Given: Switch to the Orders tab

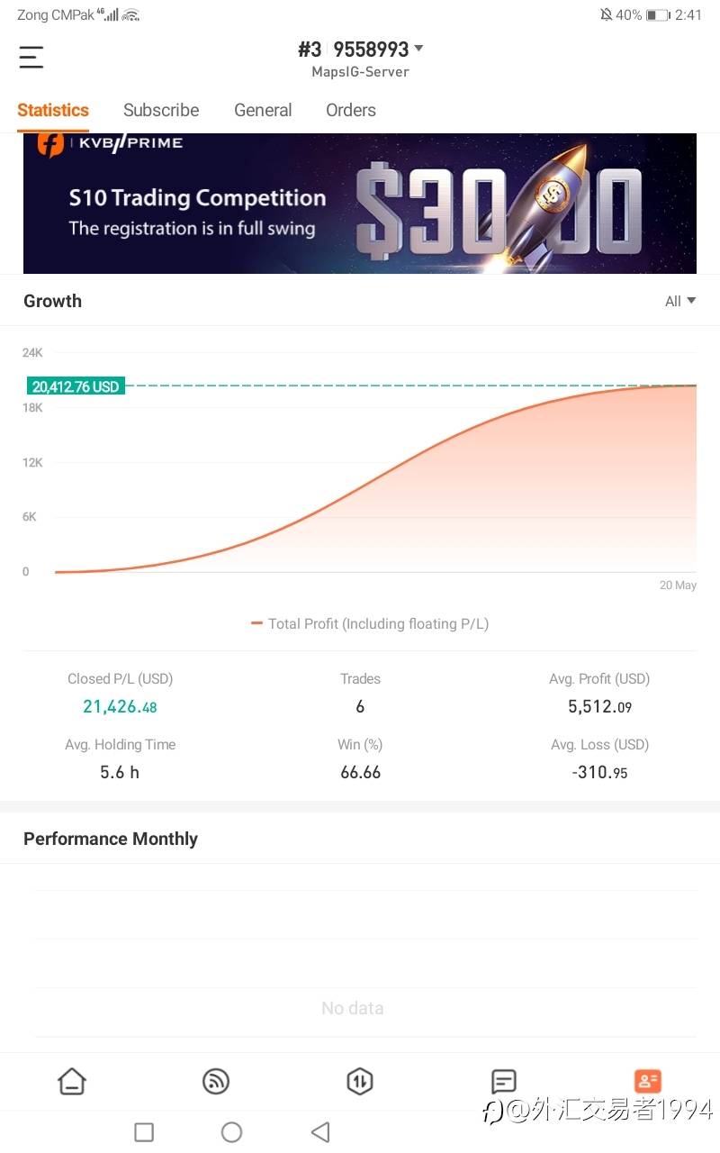Looking at the screenshot, I should [351, 110].
